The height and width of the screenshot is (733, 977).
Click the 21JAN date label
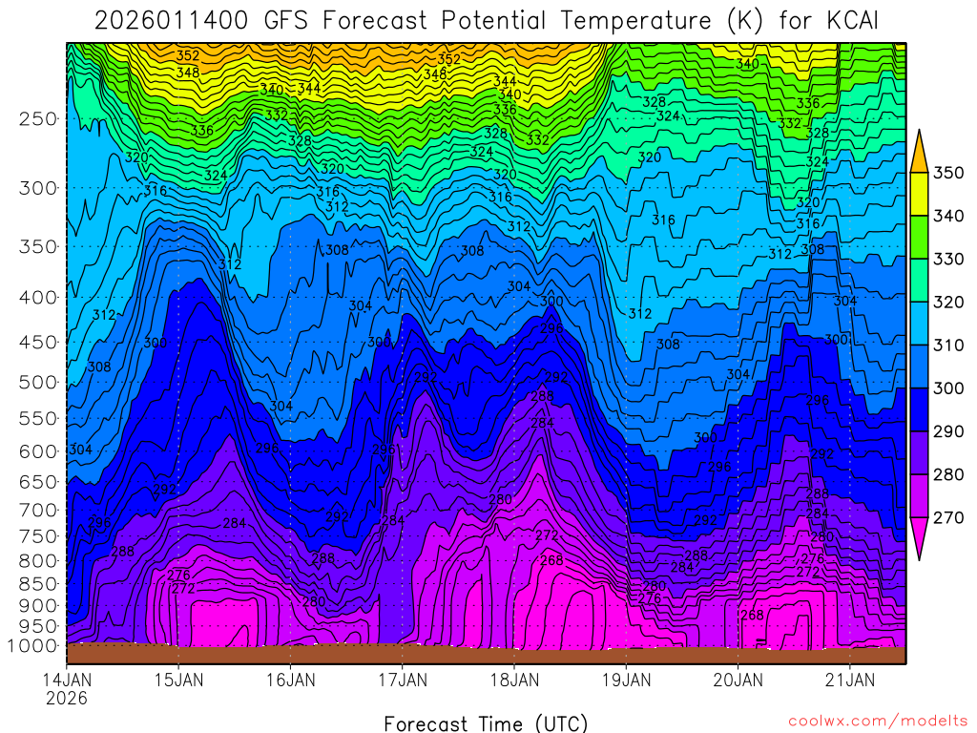point(850,680)
